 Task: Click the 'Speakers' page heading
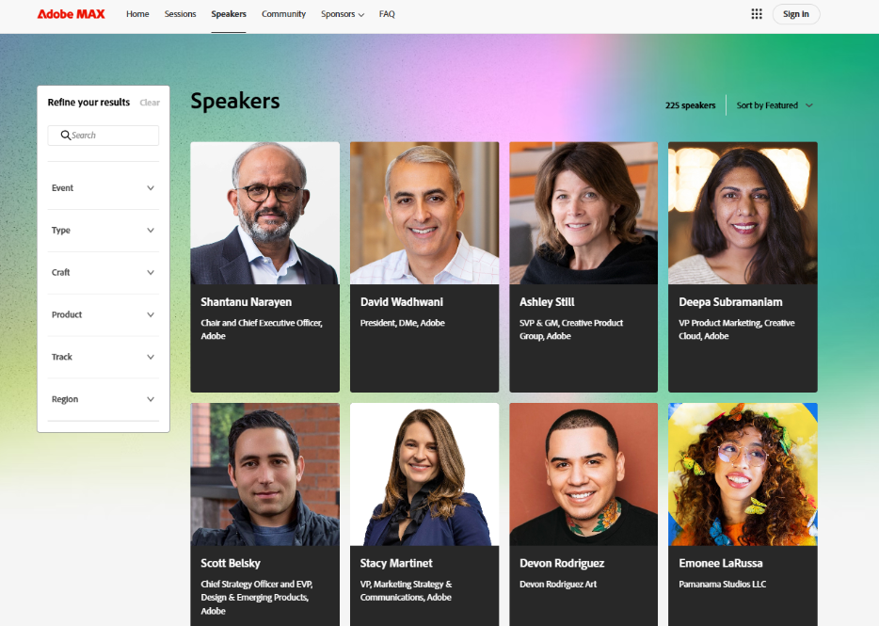(235, 102)
